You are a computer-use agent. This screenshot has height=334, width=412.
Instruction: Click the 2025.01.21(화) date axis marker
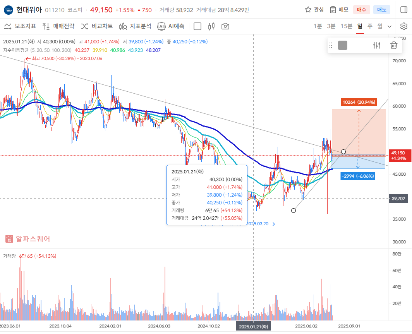pyautogui.click(x=254, y=327)
